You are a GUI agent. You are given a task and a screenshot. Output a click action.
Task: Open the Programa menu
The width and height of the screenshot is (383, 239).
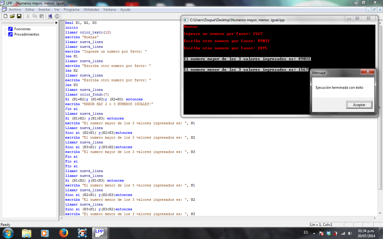[71, 10]
